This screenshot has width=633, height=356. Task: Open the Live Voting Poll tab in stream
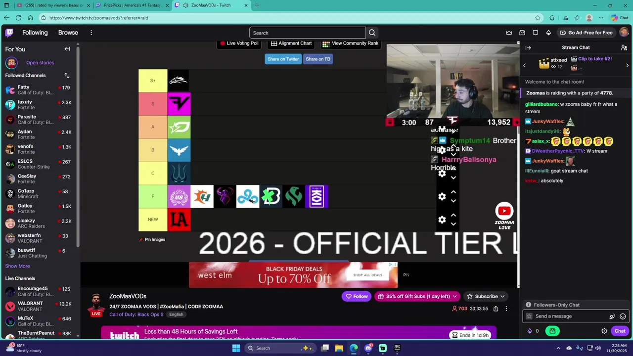(x=239, y=44)
